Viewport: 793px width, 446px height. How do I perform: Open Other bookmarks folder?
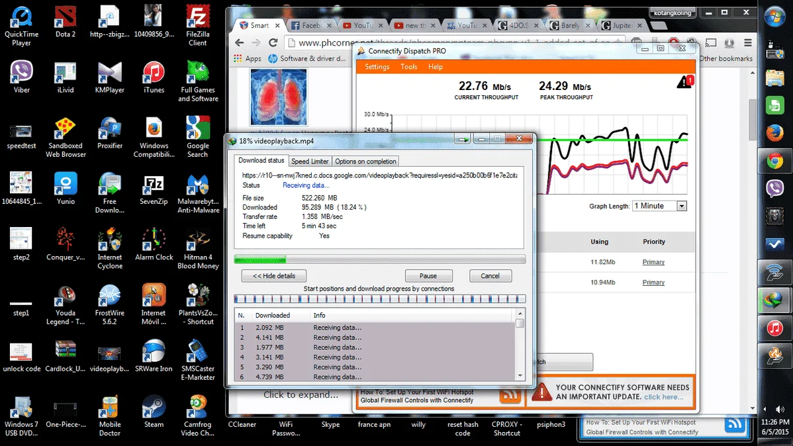click(725, 59)
